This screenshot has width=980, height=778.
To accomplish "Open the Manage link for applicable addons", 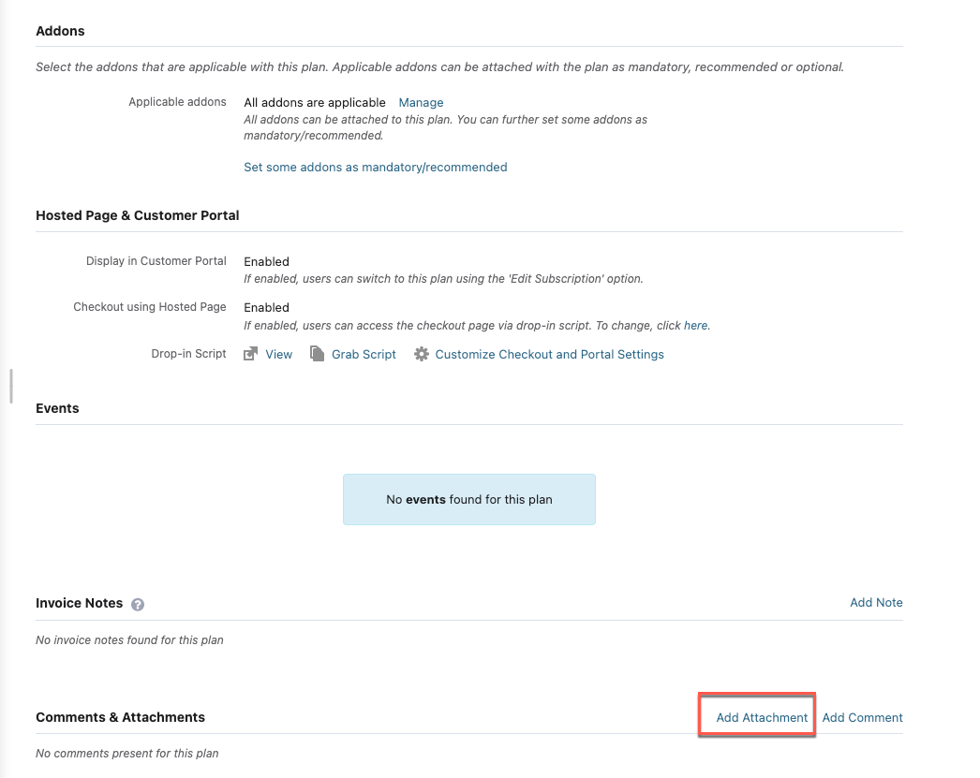I will [x=421, y=103].
